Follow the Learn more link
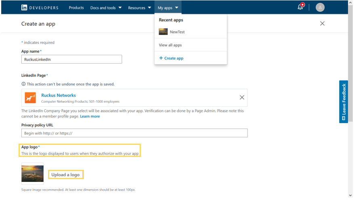 point(90,116)
